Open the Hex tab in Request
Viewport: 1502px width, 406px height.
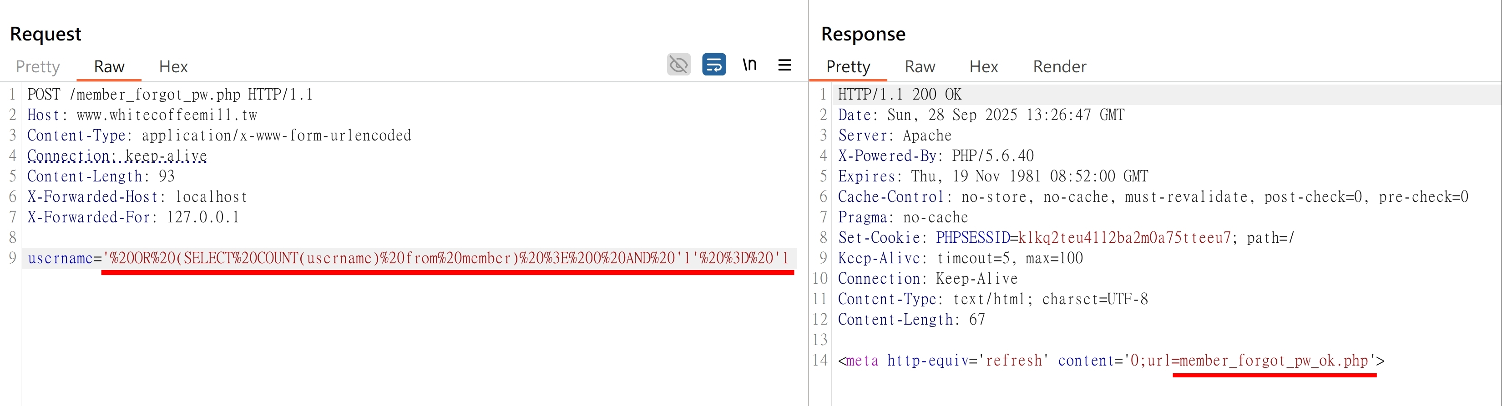173,66
